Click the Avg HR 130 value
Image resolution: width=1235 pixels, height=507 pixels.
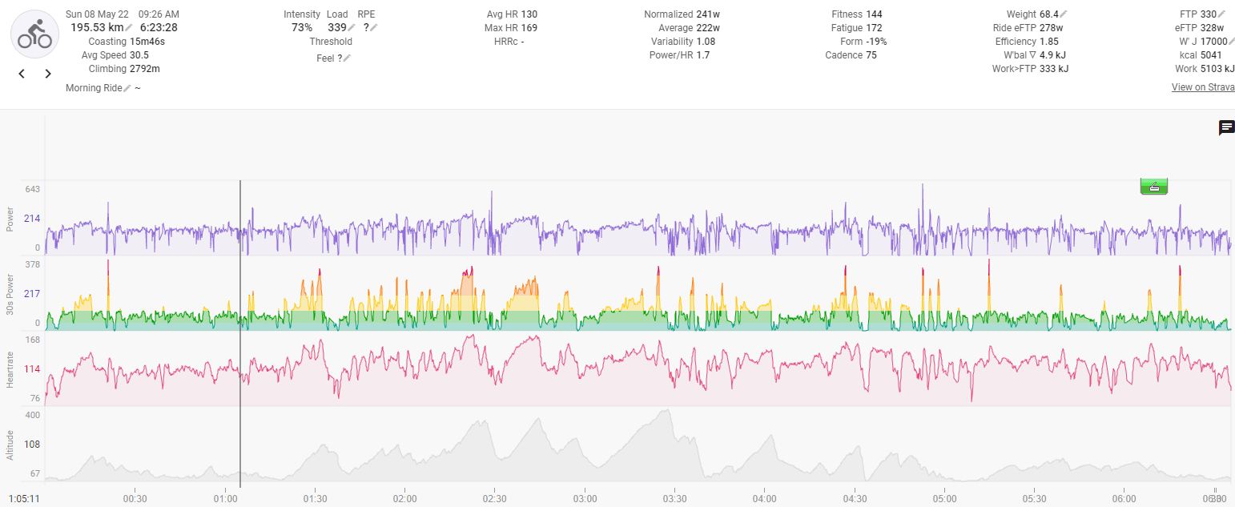(x=529, y=14)
